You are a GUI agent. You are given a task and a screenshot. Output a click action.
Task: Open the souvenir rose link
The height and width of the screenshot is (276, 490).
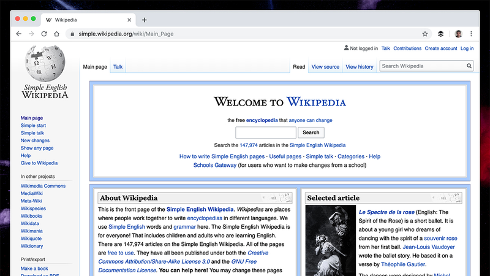tap(440, 238)
